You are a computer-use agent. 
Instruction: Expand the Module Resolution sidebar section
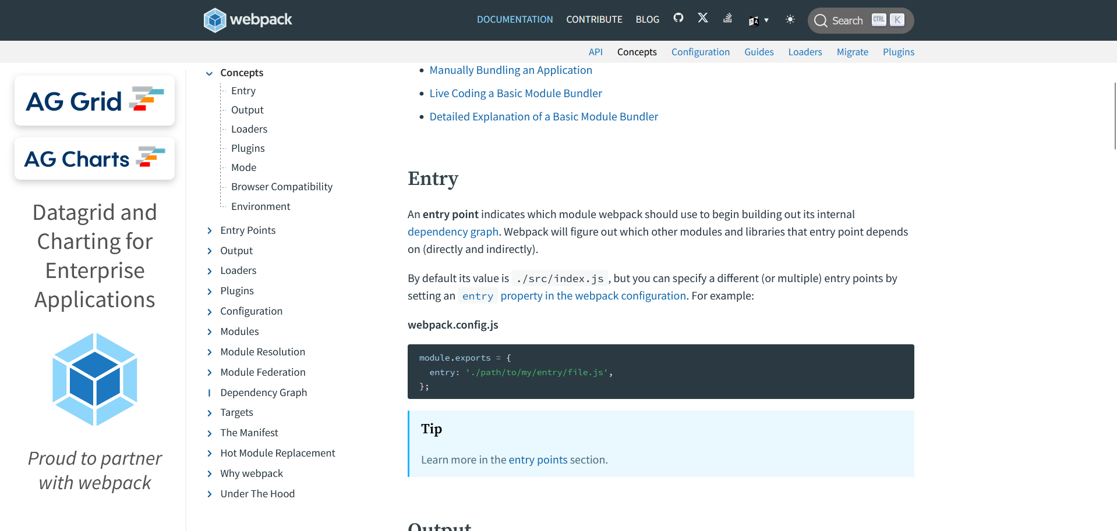click(210, 352)
